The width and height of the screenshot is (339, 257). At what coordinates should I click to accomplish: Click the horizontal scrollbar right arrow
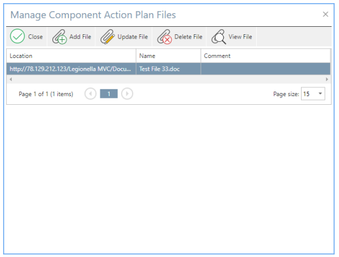tap(327, 79)
